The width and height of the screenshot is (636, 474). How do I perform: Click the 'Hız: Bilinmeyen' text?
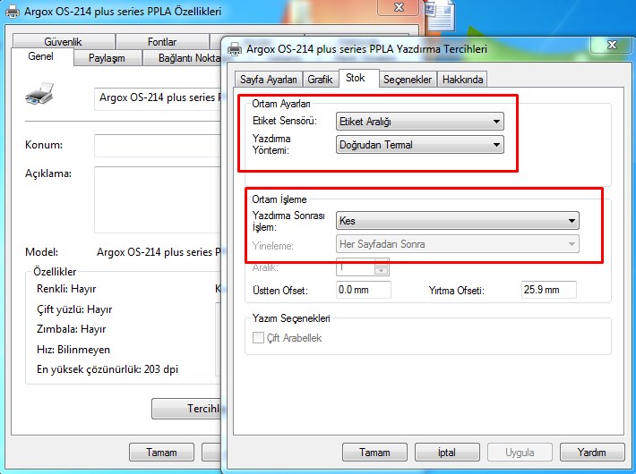pos(73,350)
